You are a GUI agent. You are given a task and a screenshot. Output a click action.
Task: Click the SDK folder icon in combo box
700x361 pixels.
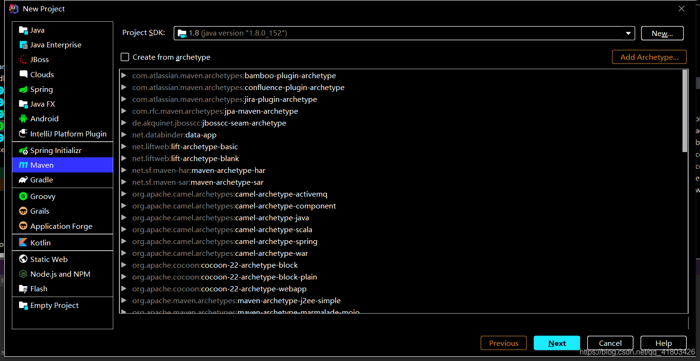[182, 33]
